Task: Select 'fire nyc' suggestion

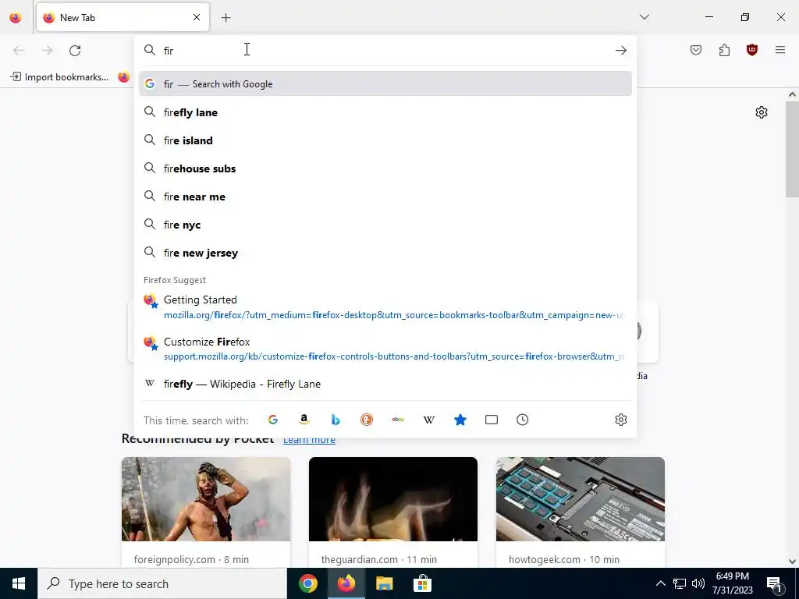Action: tap(385, 225)
